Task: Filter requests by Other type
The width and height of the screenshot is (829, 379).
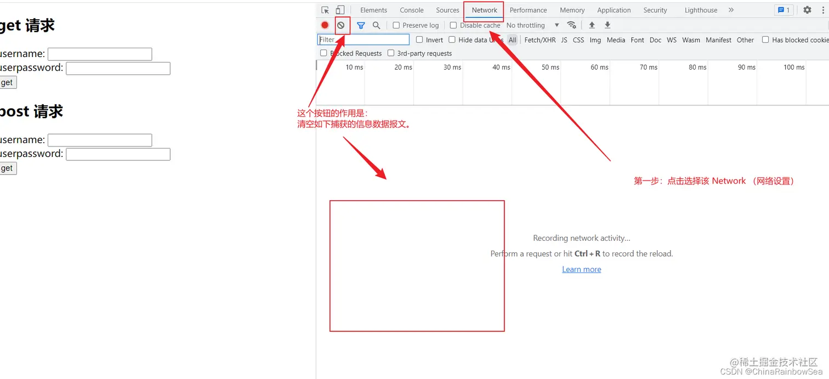Action: point(745,40)
